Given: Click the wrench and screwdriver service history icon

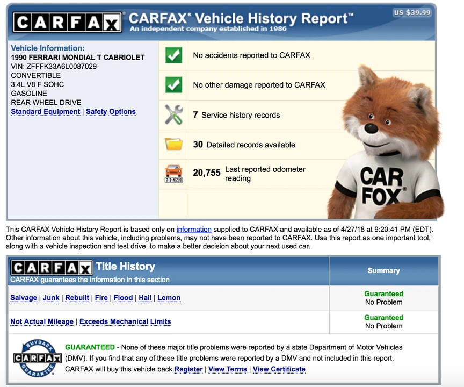Looking at the screenshot, I should tap(173, 114).
